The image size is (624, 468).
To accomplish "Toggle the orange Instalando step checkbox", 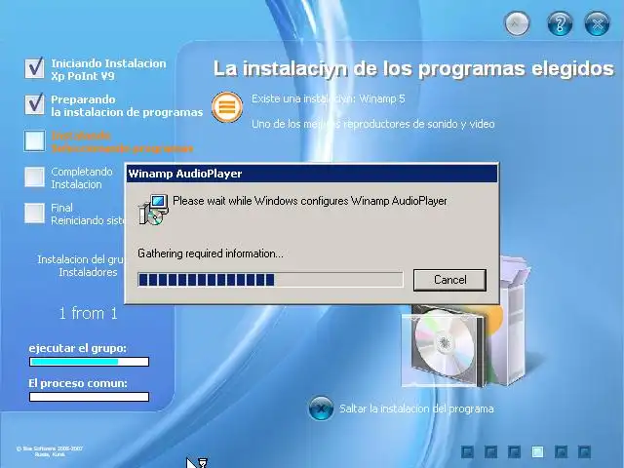I will tap(35, 140).
